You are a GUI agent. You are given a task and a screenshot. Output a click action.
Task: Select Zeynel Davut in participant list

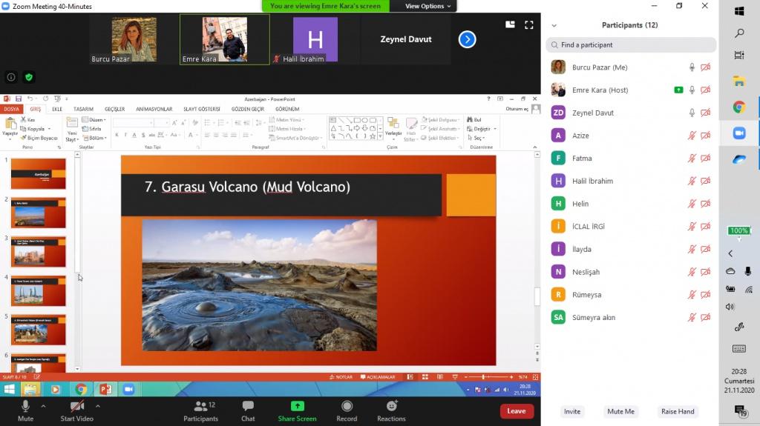tap(592, 113)
